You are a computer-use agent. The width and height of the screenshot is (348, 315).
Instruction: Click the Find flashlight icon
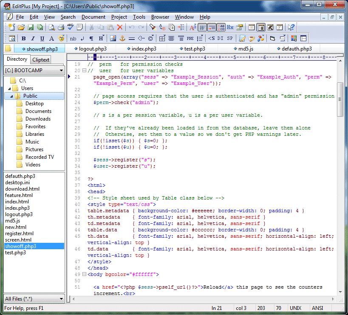[152, 28]
